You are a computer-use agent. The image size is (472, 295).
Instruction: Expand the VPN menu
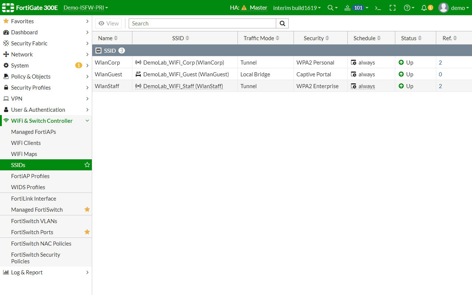(46, 99)
